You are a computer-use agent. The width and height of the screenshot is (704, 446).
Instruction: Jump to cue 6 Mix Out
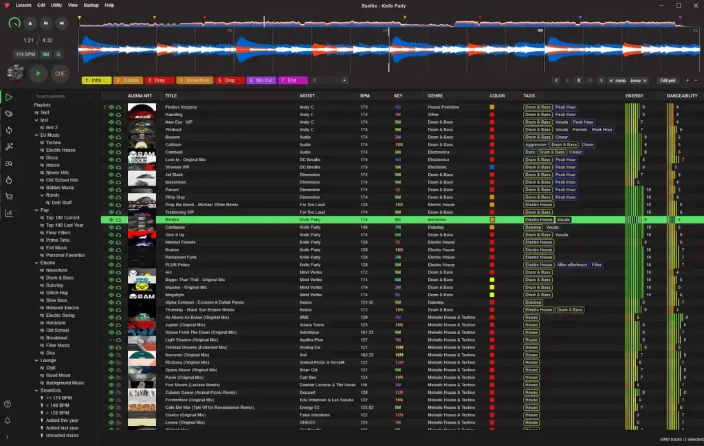click(261, 80)
